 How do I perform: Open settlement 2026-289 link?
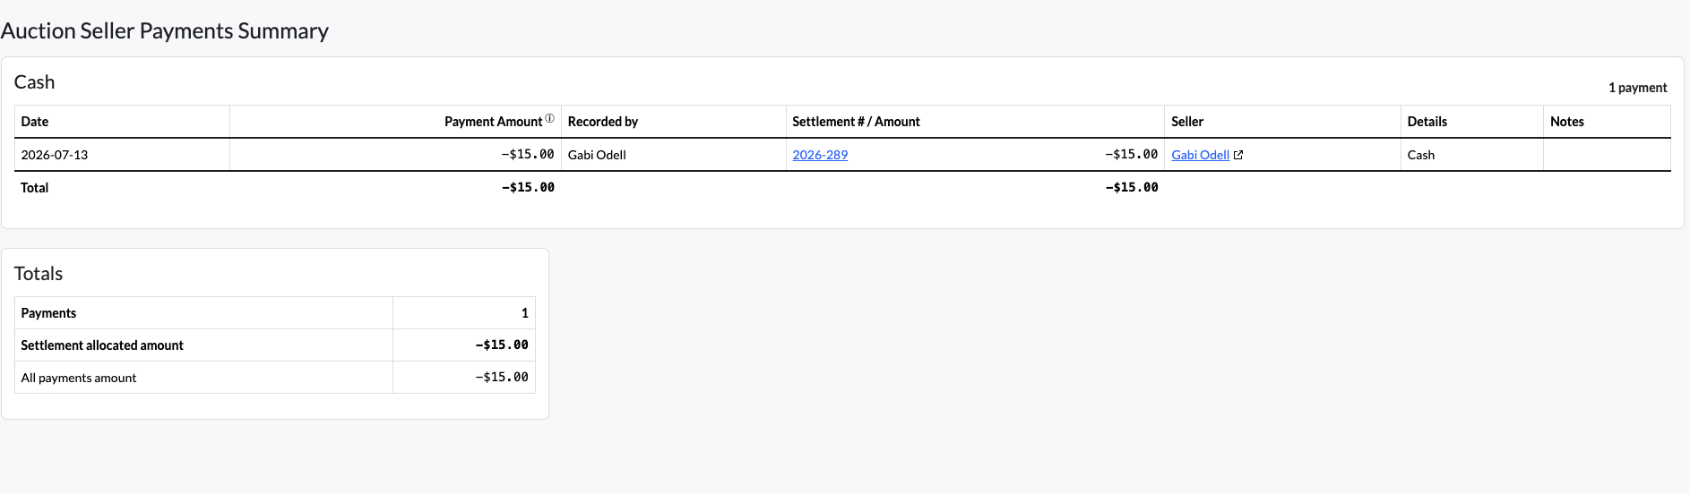pyautogui.click(x=820, y=155)
